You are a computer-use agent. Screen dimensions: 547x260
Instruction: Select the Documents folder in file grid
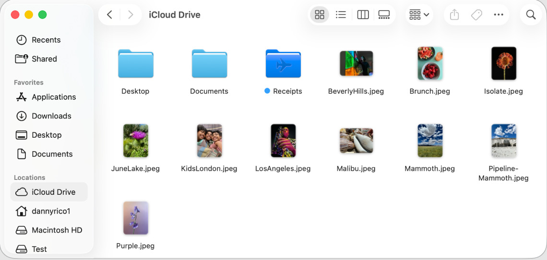pyautogui.click(x=209, y=64)
